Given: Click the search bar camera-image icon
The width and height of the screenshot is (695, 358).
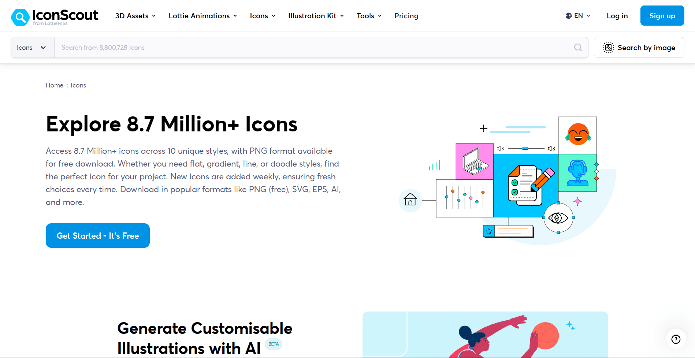Looking at the screenshot, I should tap(608, 47).
